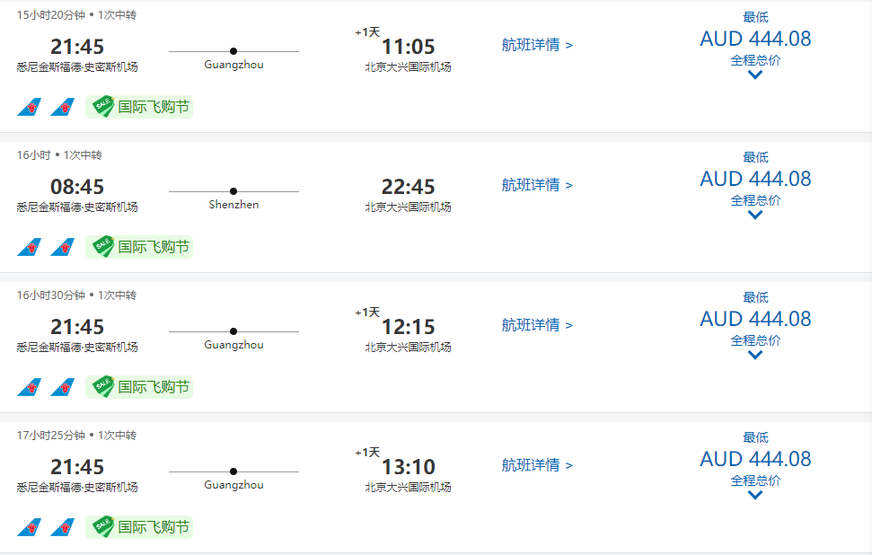The image size is (872, 555).
Task: Expand the price chevron for 12:15 arrival flight
Action: coord(755,355)
